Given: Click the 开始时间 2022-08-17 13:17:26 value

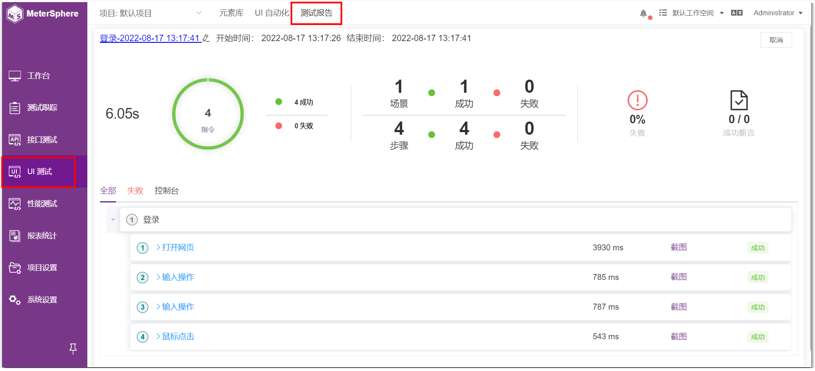Looking at the screenshot, I should [301, 38].
